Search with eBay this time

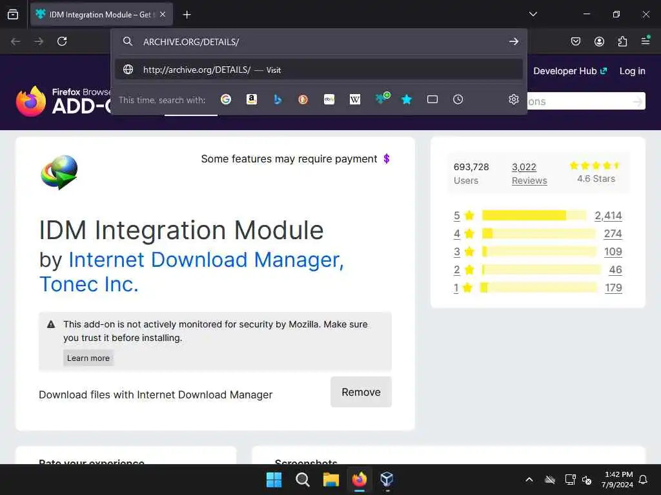tap(329, 99)
